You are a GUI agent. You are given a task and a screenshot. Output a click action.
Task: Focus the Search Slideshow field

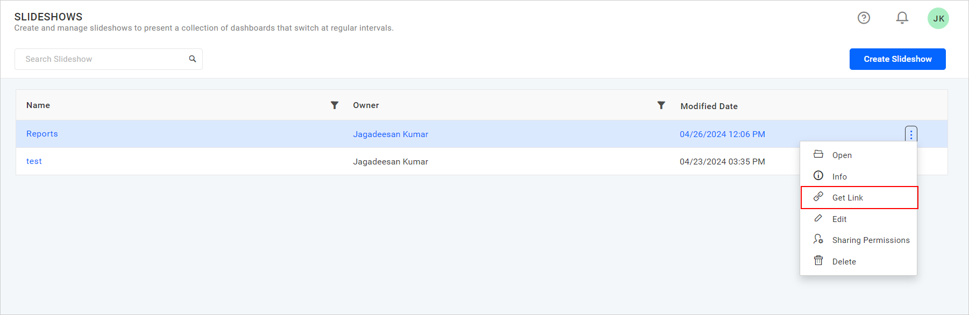109,59
